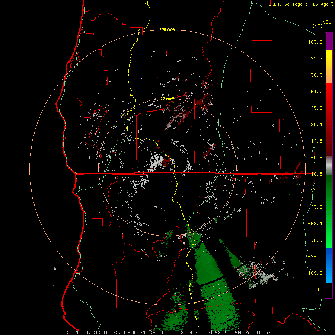Click the NEXLAB-College of DuPage label
The width and height of the screenshot is (335, 335).
297,4
